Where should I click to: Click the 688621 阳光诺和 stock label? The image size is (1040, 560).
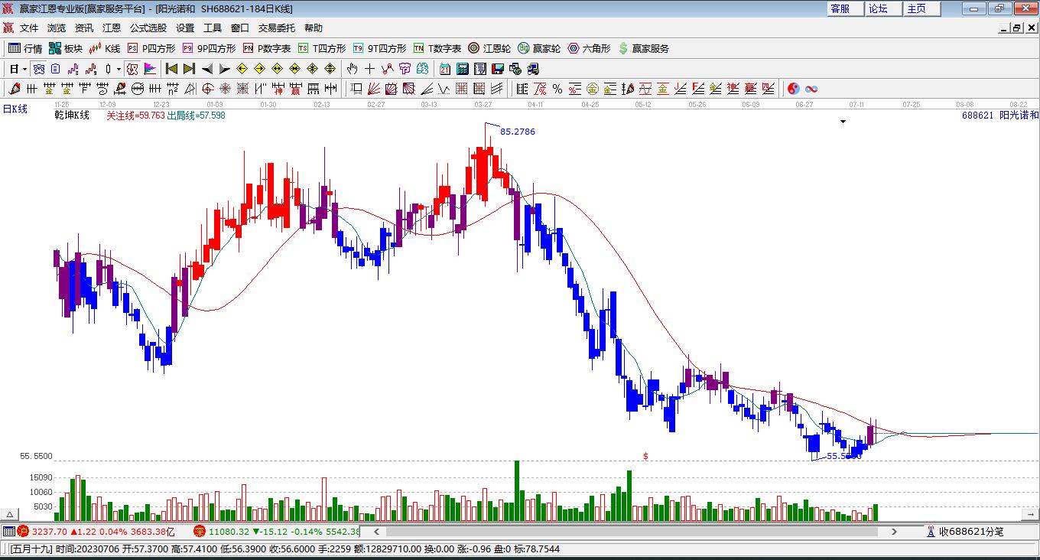[1000, 116]
